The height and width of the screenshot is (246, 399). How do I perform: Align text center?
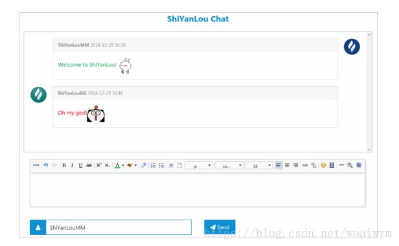[287, 165]
